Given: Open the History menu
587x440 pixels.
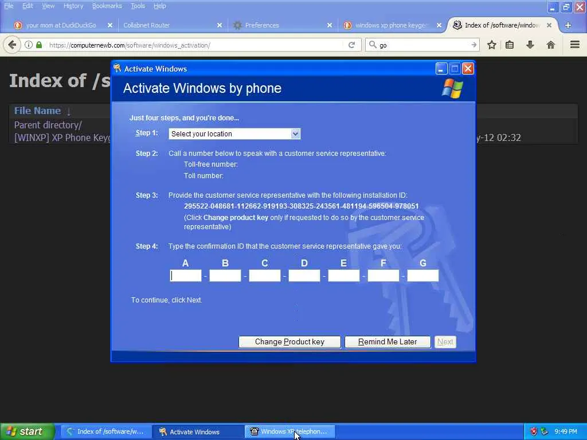Looking at the screenshot, I should 73,6.
